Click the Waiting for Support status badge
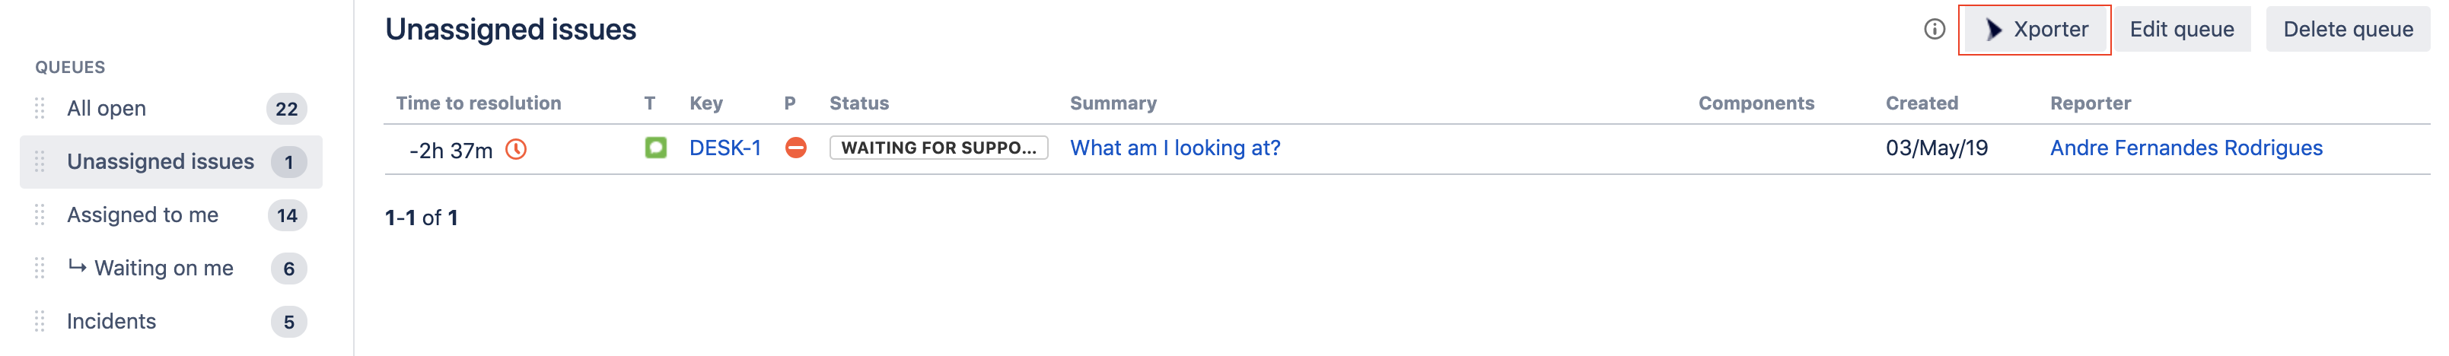Screen dimensions: 2449x356 938,148
